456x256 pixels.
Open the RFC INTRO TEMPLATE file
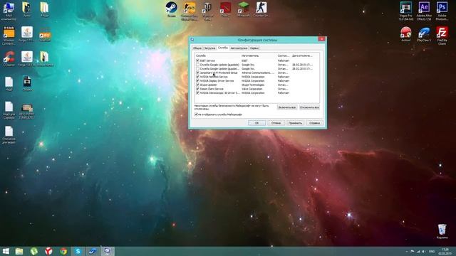27,112
